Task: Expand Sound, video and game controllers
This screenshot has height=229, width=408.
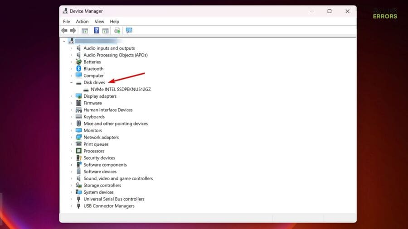Action: point(71,179)
